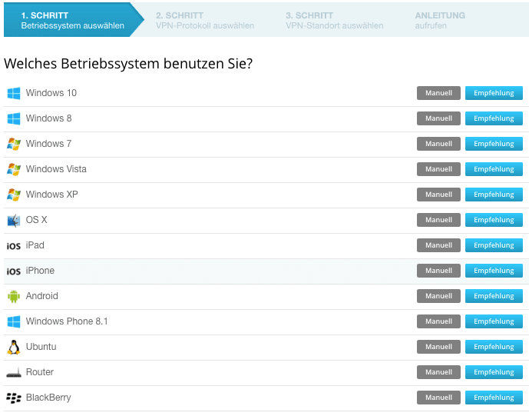The height and width of the screenshot is (416, 529).
Task: Choose Empfehlung for iPhone
Action: tap(494, 271)
